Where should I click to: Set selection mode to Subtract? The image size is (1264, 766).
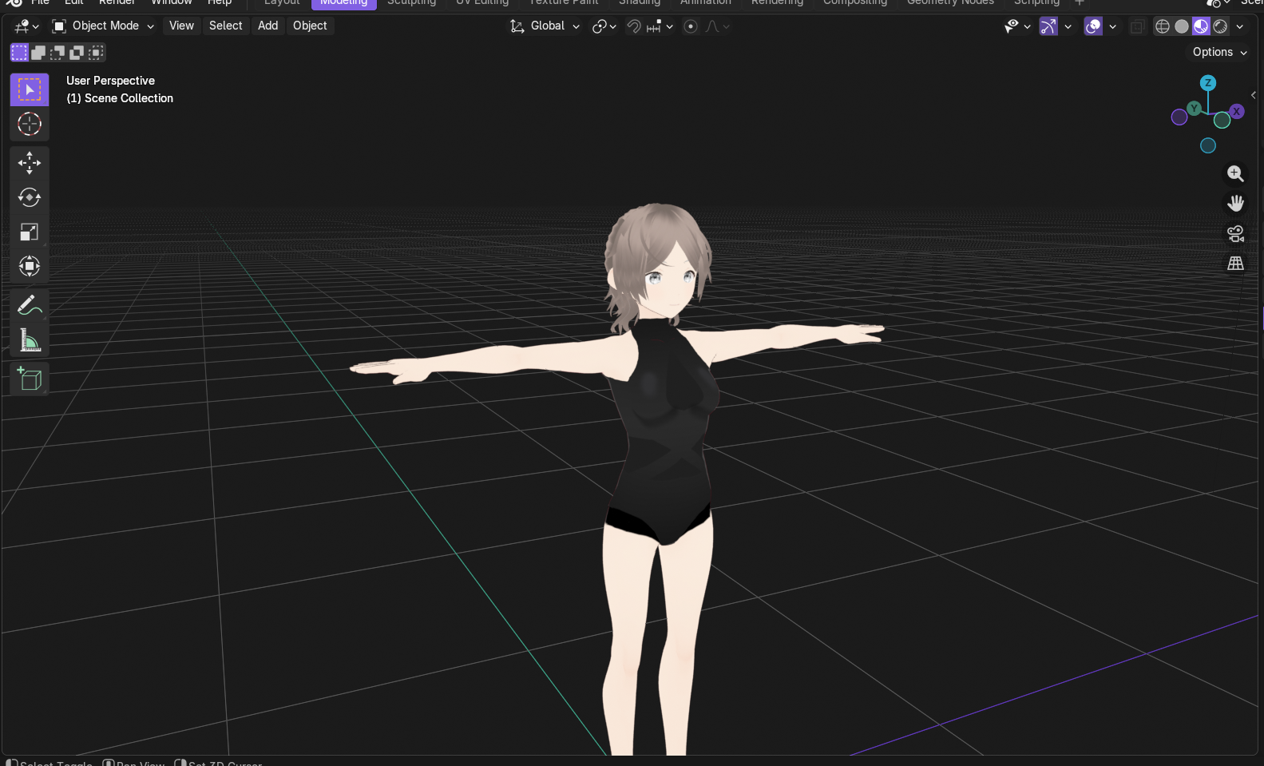point(57,53)
